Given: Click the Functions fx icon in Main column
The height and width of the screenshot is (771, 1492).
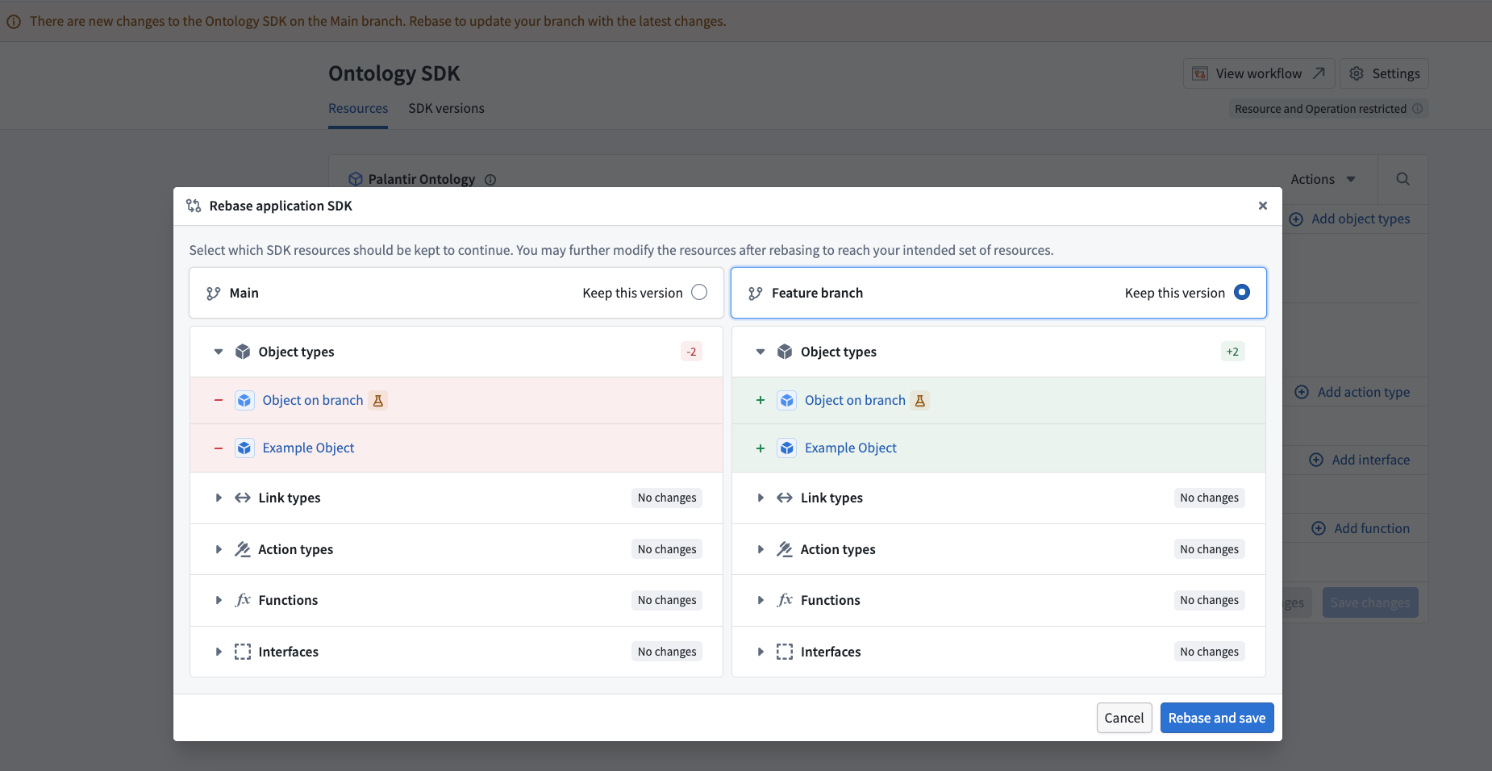Looking at the screenshot, I should 243,600.
